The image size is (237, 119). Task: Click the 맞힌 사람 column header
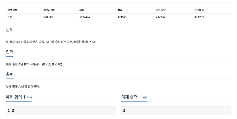click(161, 10)
